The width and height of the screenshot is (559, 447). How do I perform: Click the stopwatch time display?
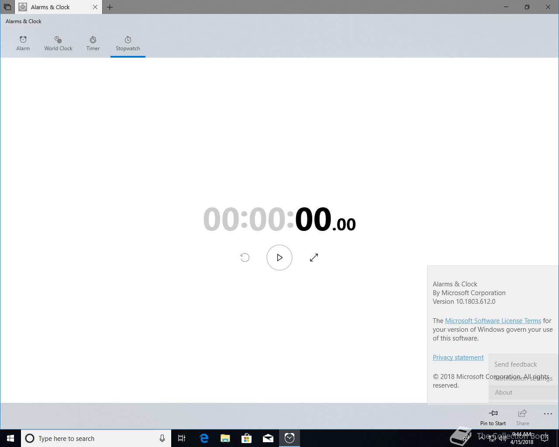coord(279,219)
